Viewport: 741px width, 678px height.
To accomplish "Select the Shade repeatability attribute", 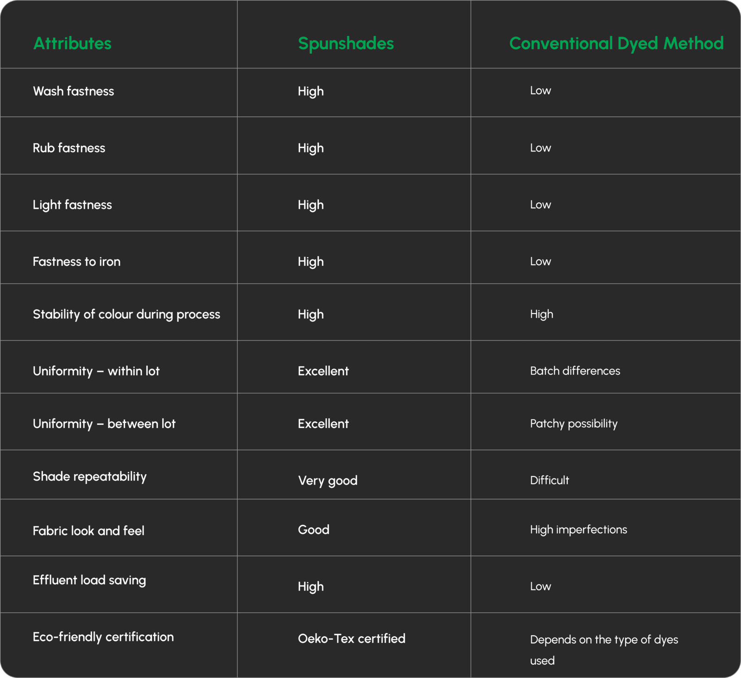I will point(89,477).
